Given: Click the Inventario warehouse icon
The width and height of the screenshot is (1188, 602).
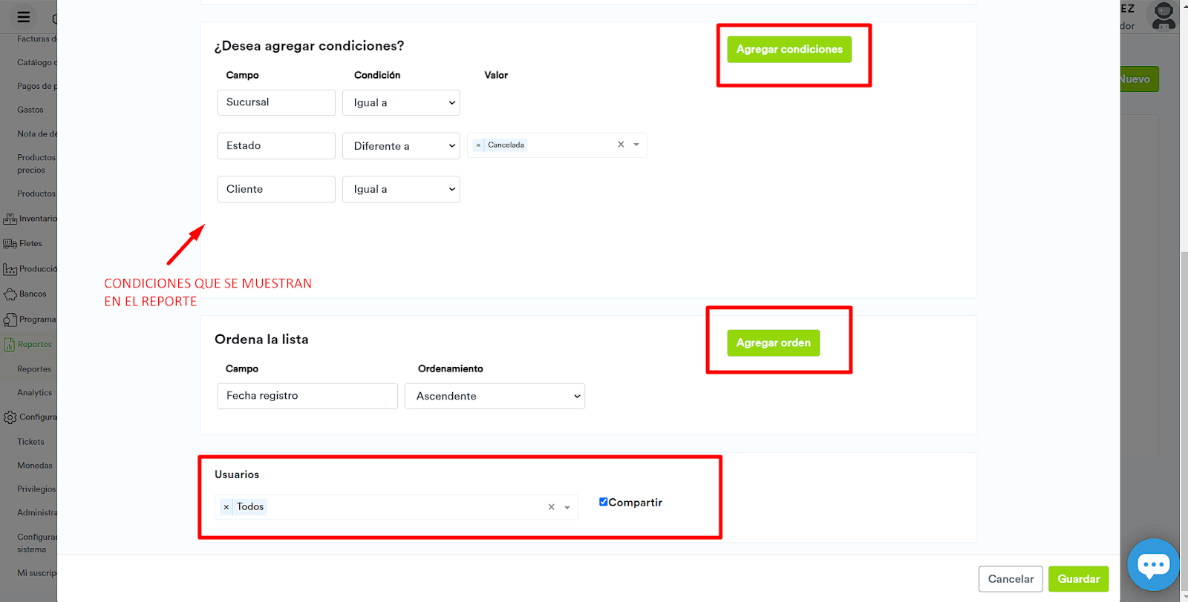Looking at the screenshot, I should 10,219.
